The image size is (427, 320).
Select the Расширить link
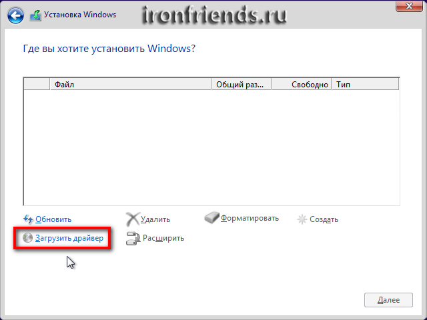point(163,238)
